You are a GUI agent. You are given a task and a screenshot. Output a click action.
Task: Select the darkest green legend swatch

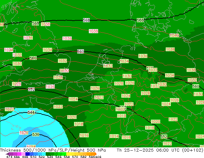tap(48, 154)
